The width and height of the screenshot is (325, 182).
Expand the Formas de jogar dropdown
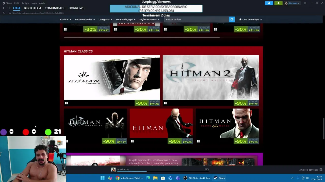[126, 19]
